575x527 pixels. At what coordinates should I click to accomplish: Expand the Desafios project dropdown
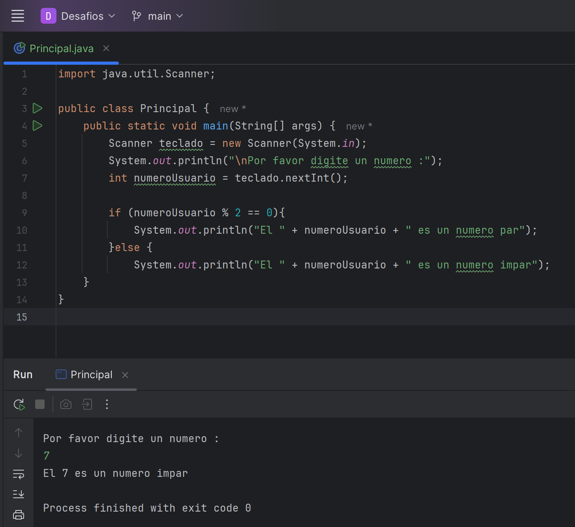pyautogui.click(x=112, y=16)
